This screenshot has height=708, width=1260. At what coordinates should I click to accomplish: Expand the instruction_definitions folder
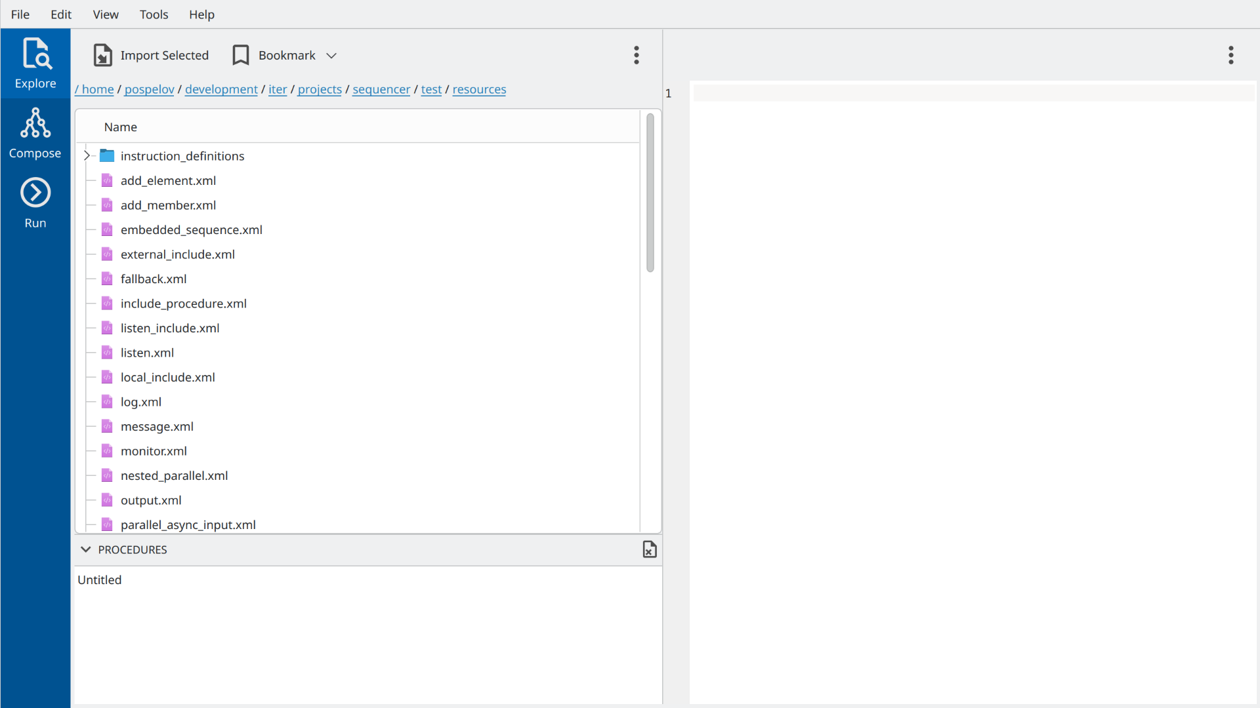pos(87,156)
